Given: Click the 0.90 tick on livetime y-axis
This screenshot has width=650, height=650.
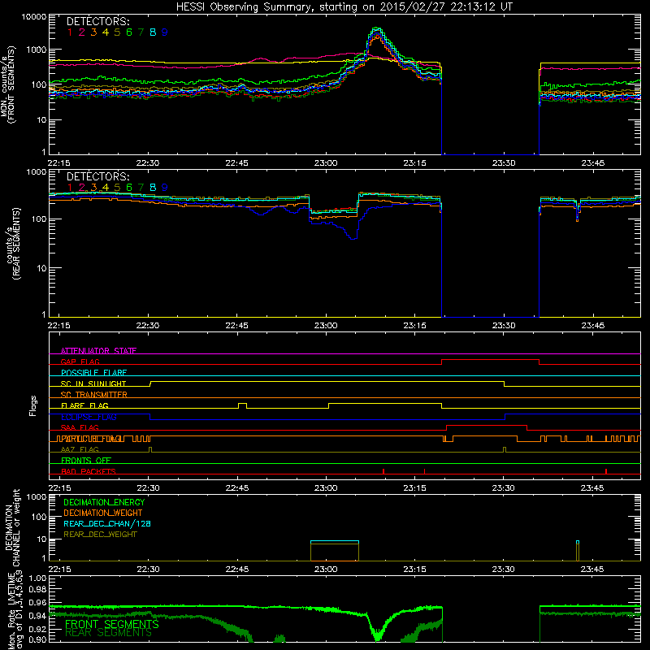Looking at the screenshot, I should click(x=38, y=639).
